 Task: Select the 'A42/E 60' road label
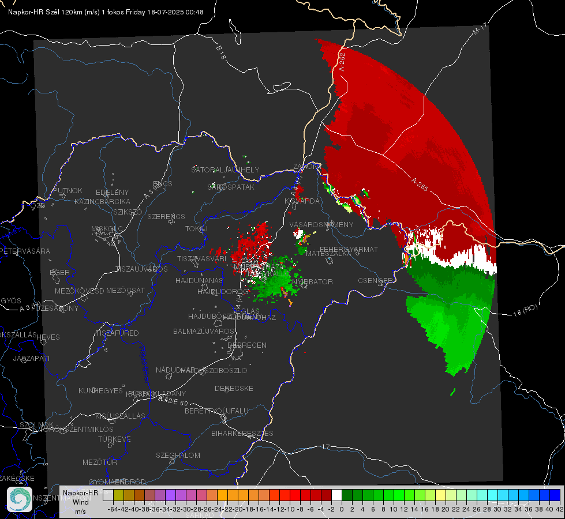173,401
